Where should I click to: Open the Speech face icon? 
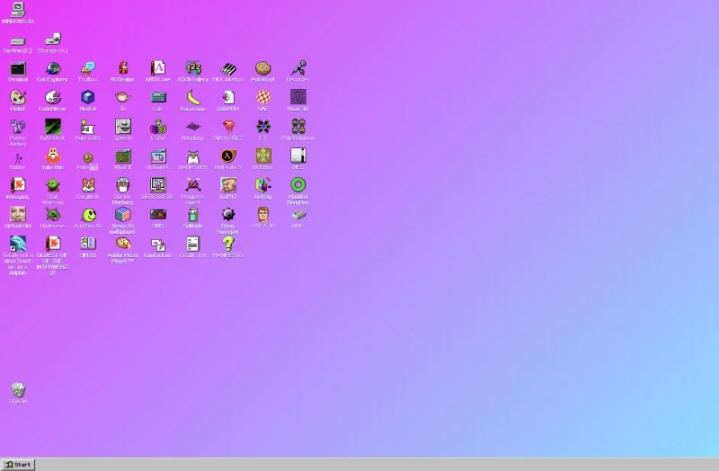[x=122, y=127]
